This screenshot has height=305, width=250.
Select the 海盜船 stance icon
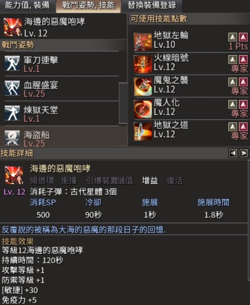coord(12,138)
